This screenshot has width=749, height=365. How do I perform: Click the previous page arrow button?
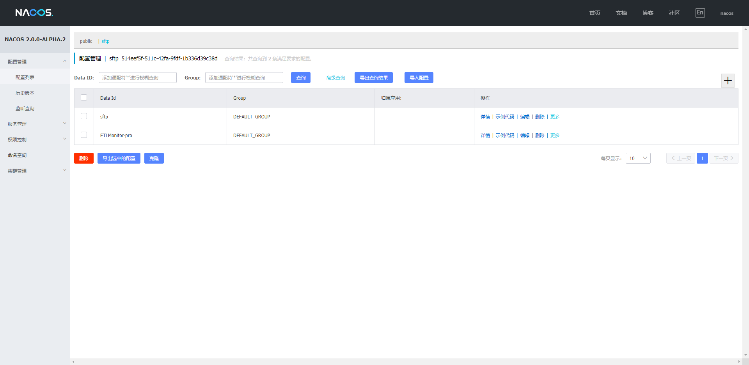(680, 158)
